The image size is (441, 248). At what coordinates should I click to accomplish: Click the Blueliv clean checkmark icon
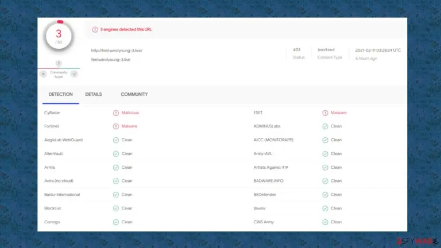(325, 208)
